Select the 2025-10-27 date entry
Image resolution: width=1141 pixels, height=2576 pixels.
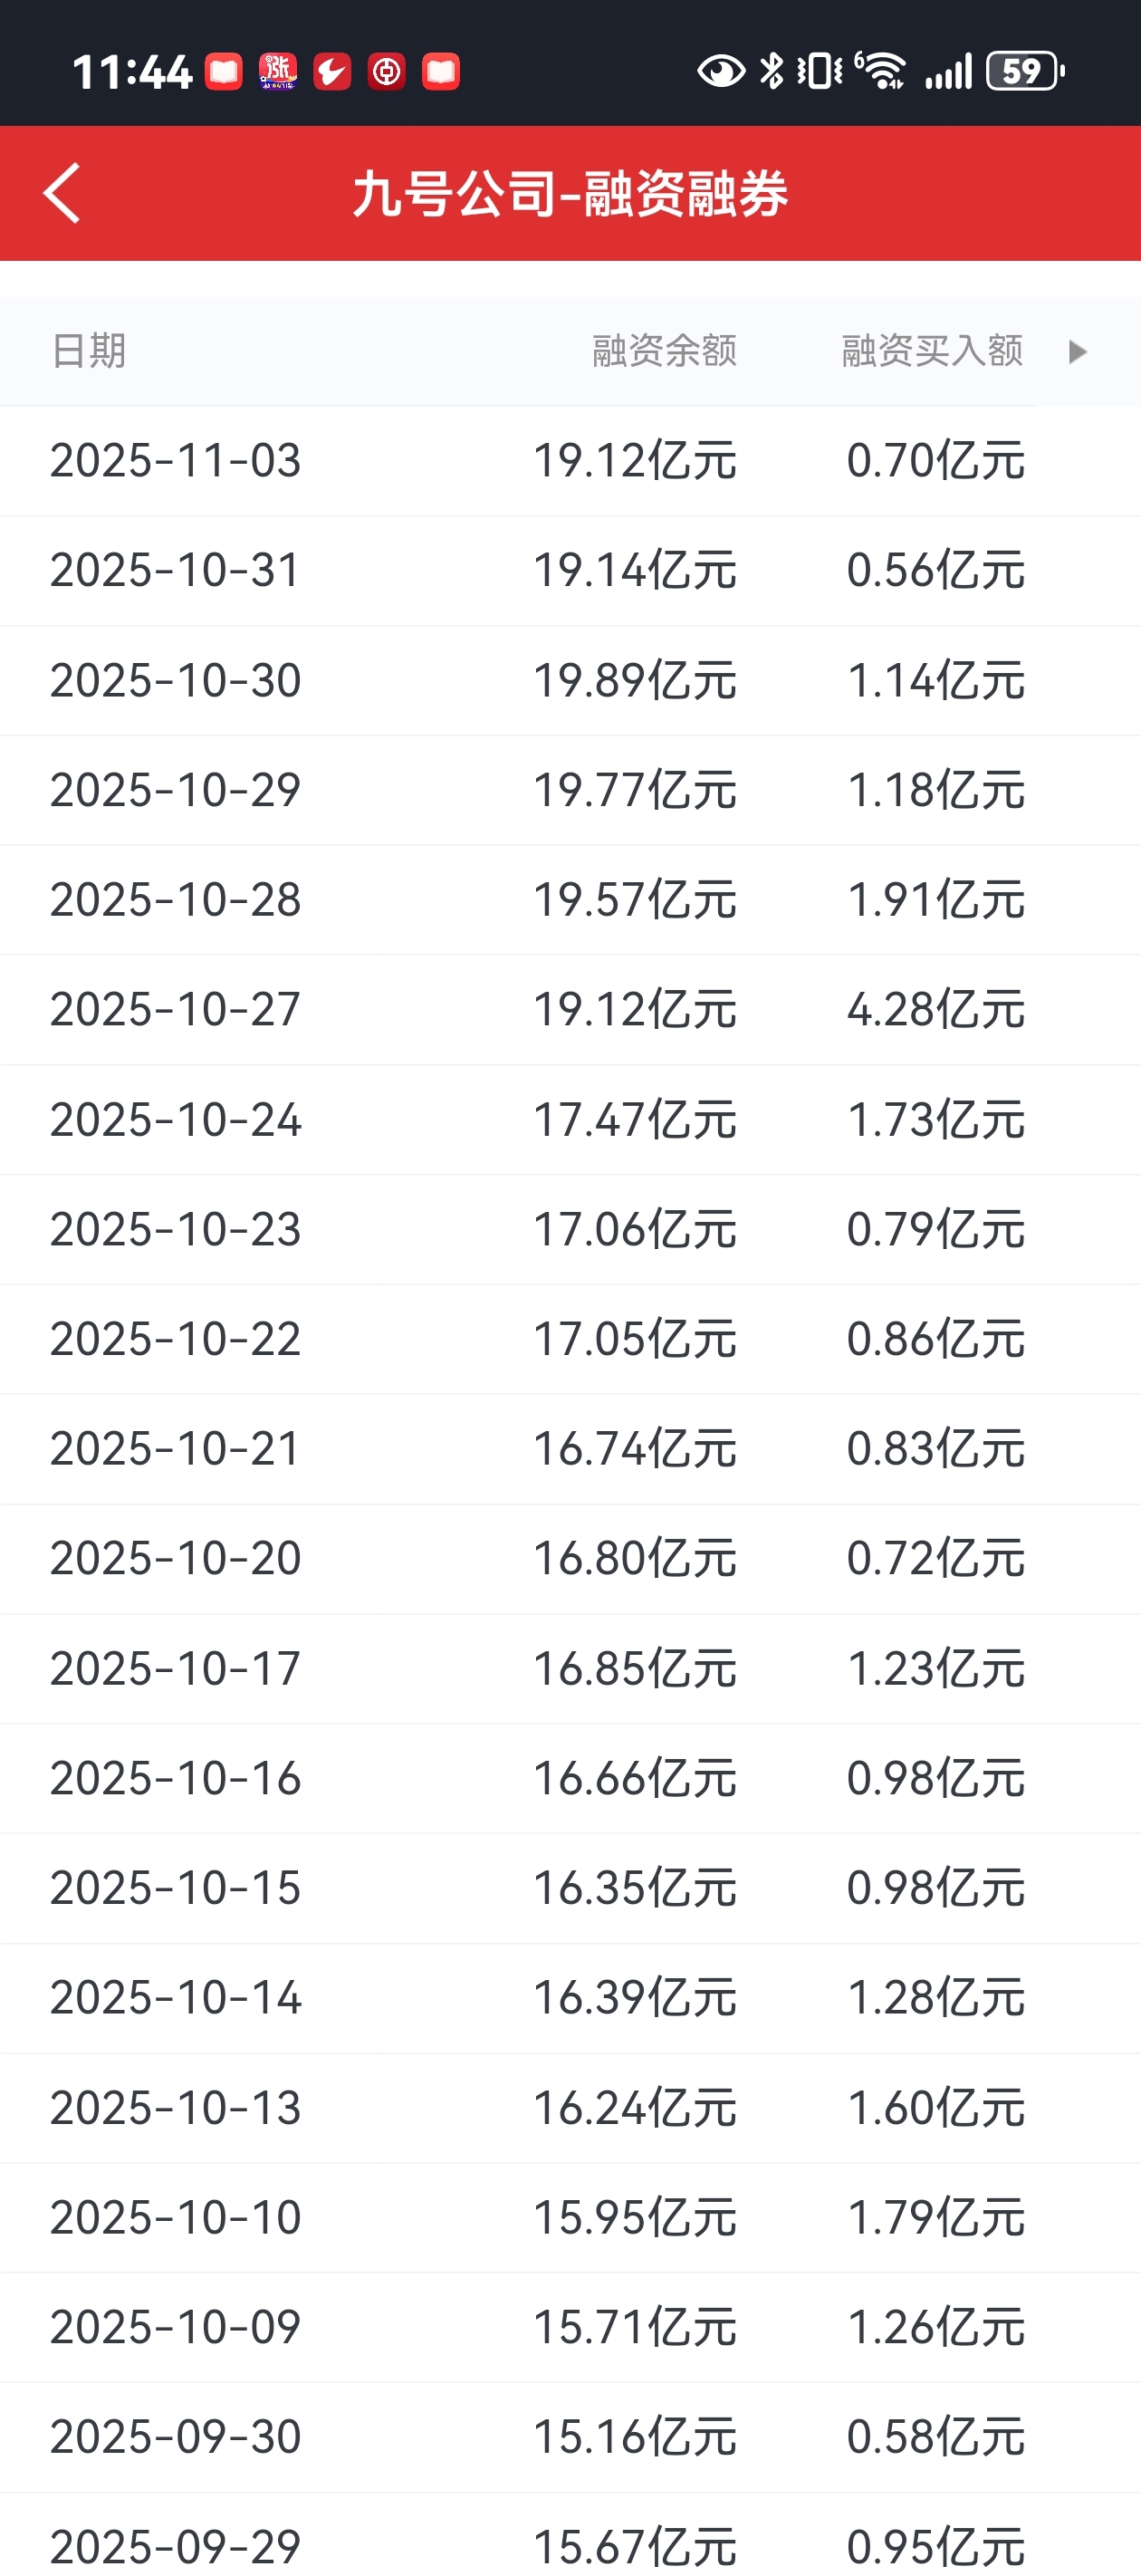coord(176,1010)
